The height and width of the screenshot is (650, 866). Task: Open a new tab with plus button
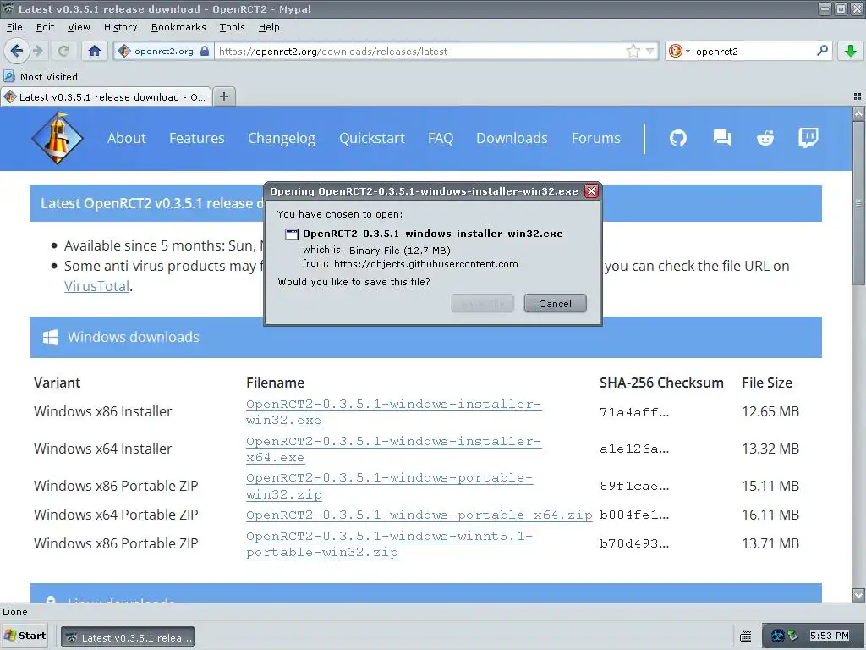click(223, 96)
